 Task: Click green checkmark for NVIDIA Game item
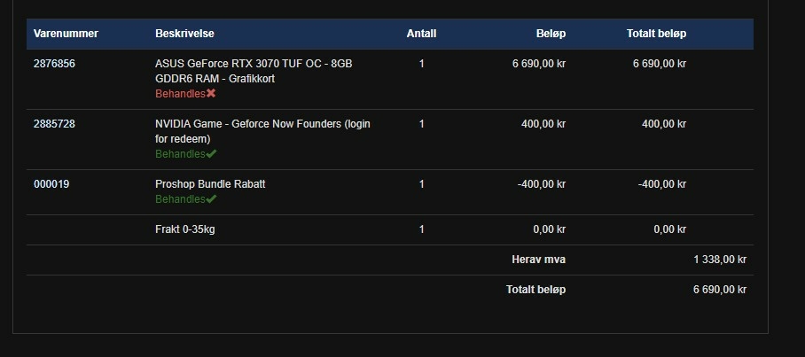tap(211, 154)
